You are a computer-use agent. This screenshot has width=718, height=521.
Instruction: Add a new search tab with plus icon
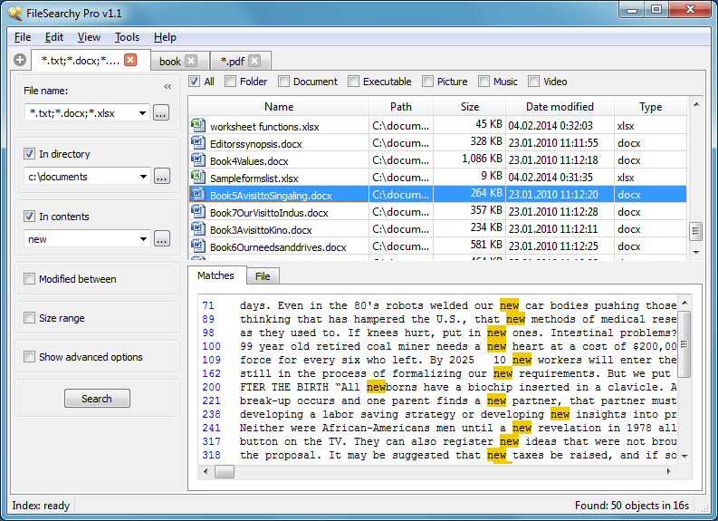click(x=20, y=60)
